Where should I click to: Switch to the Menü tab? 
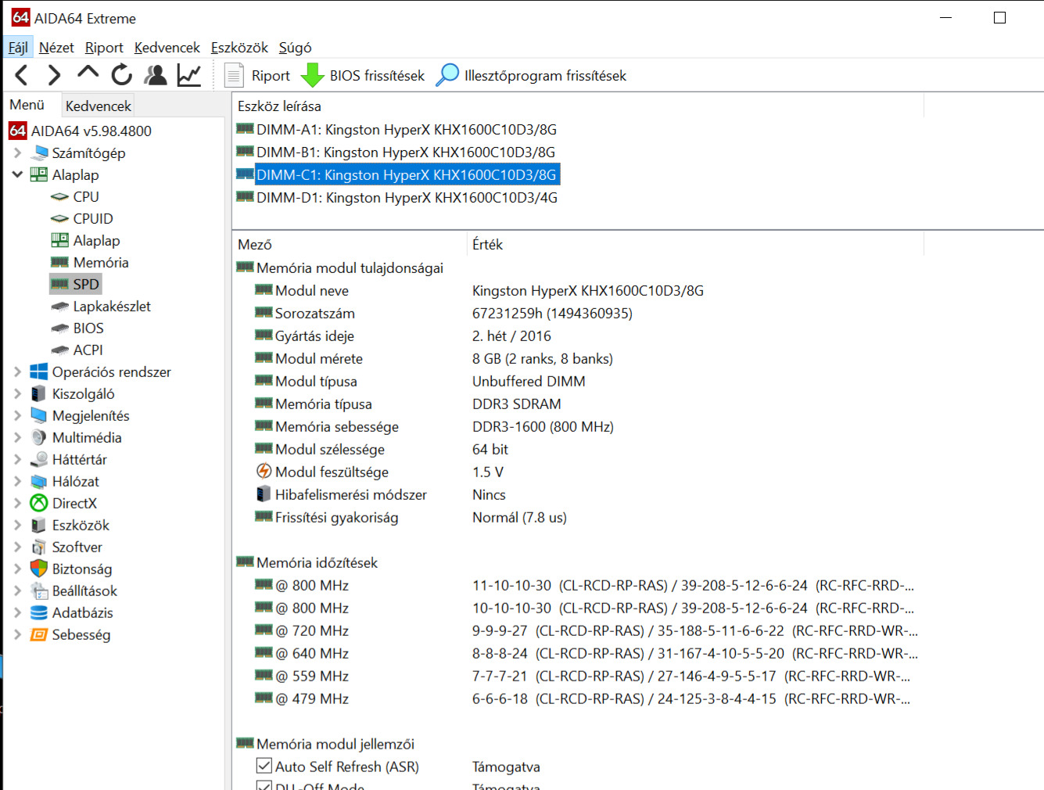(27, 105)
